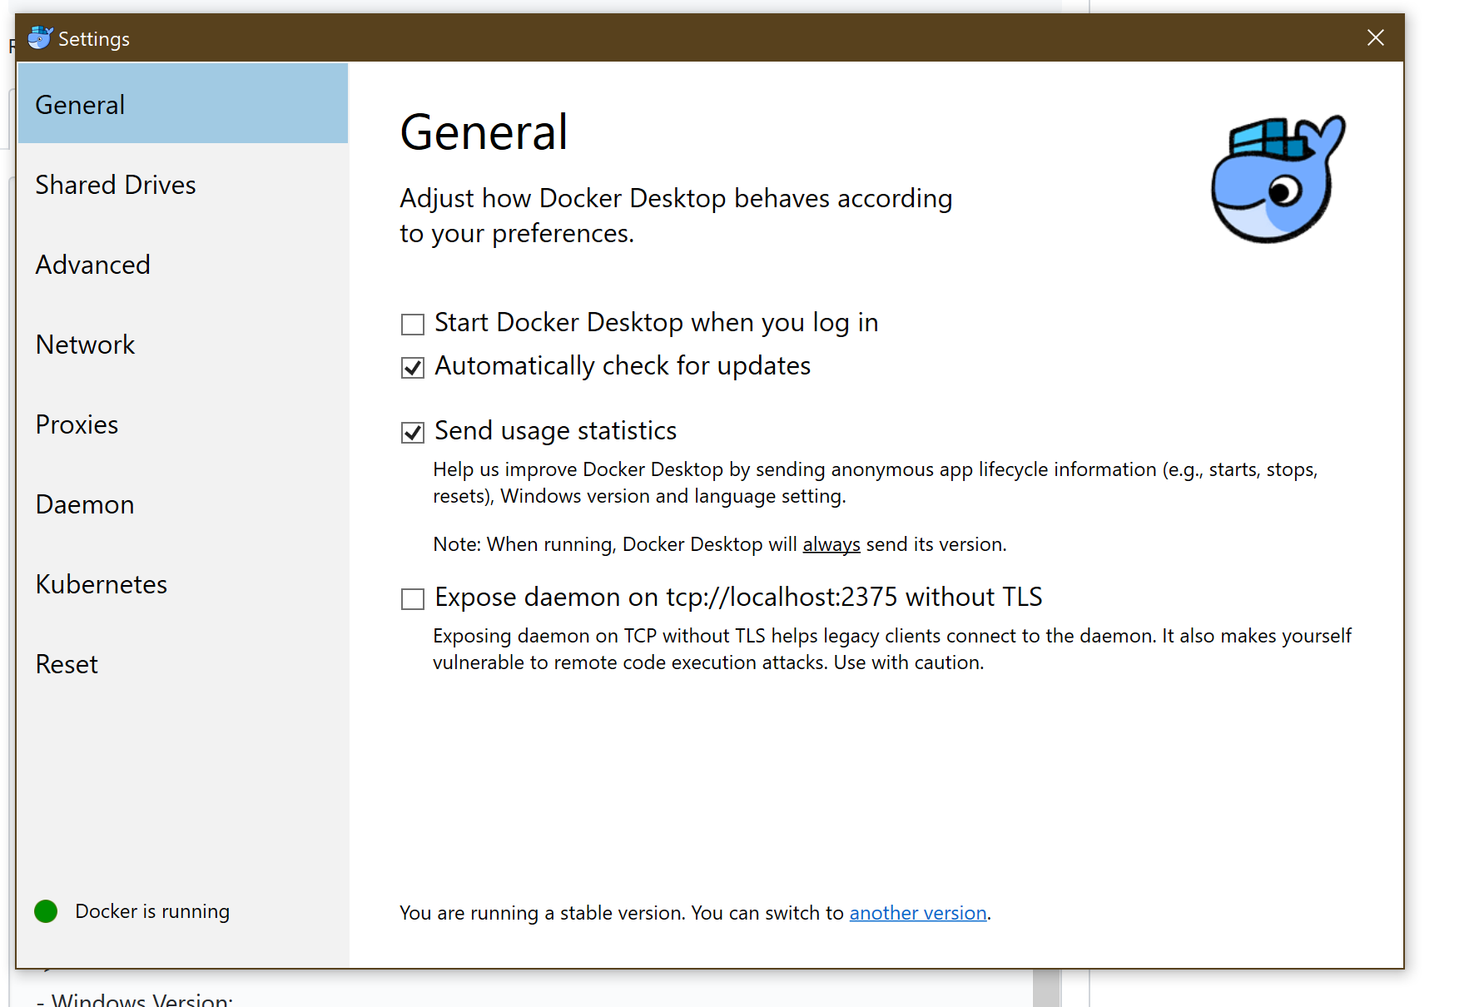Show Kubernetes settings

click(x=183, y=583)
